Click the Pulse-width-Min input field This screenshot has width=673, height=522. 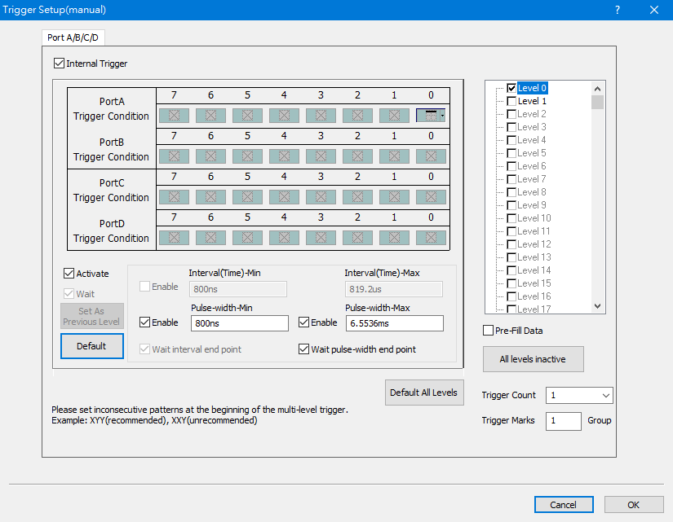click(240, 323)
